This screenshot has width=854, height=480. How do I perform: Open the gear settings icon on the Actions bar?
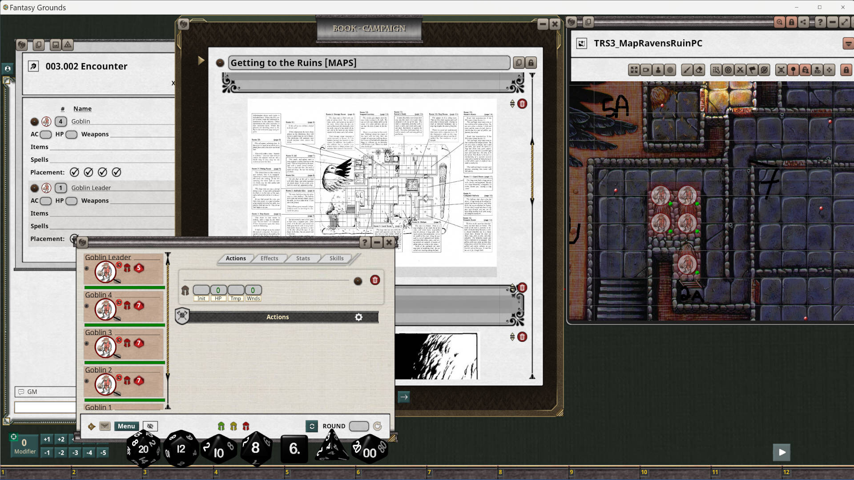coord(359,317)
